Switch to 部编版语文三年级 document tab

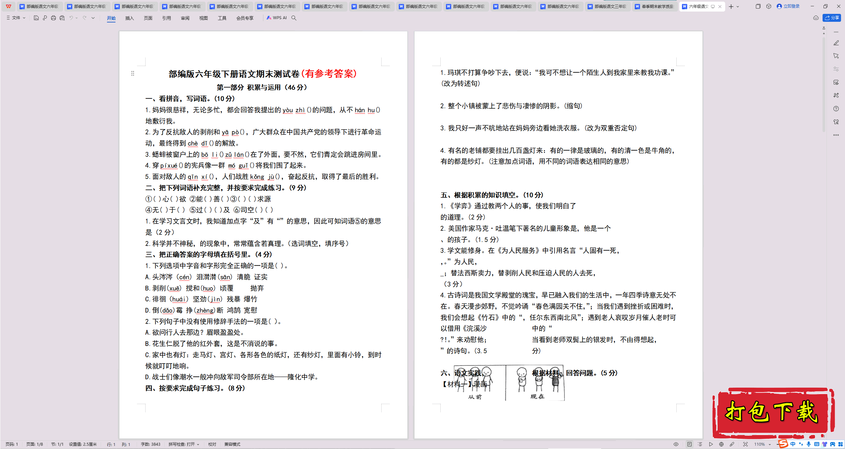coord(607,6)
